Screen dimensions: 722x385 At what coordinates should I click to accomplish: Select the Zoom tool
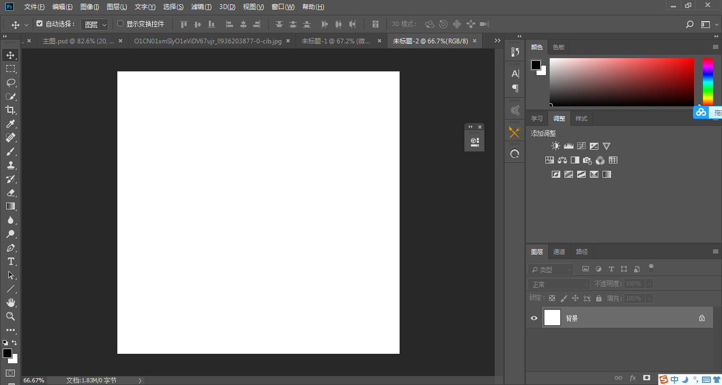11,316
